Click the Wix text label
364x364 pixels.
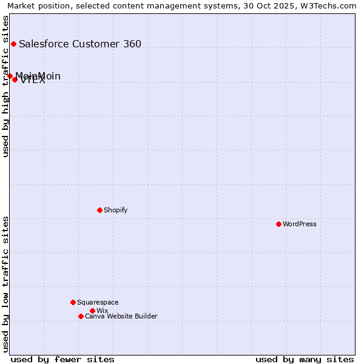[102, 311]
